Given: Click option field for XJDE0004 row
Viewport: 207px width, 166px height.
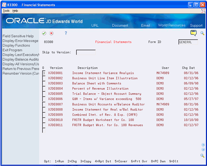Looking at the screenshot, I should click(44, 89).
